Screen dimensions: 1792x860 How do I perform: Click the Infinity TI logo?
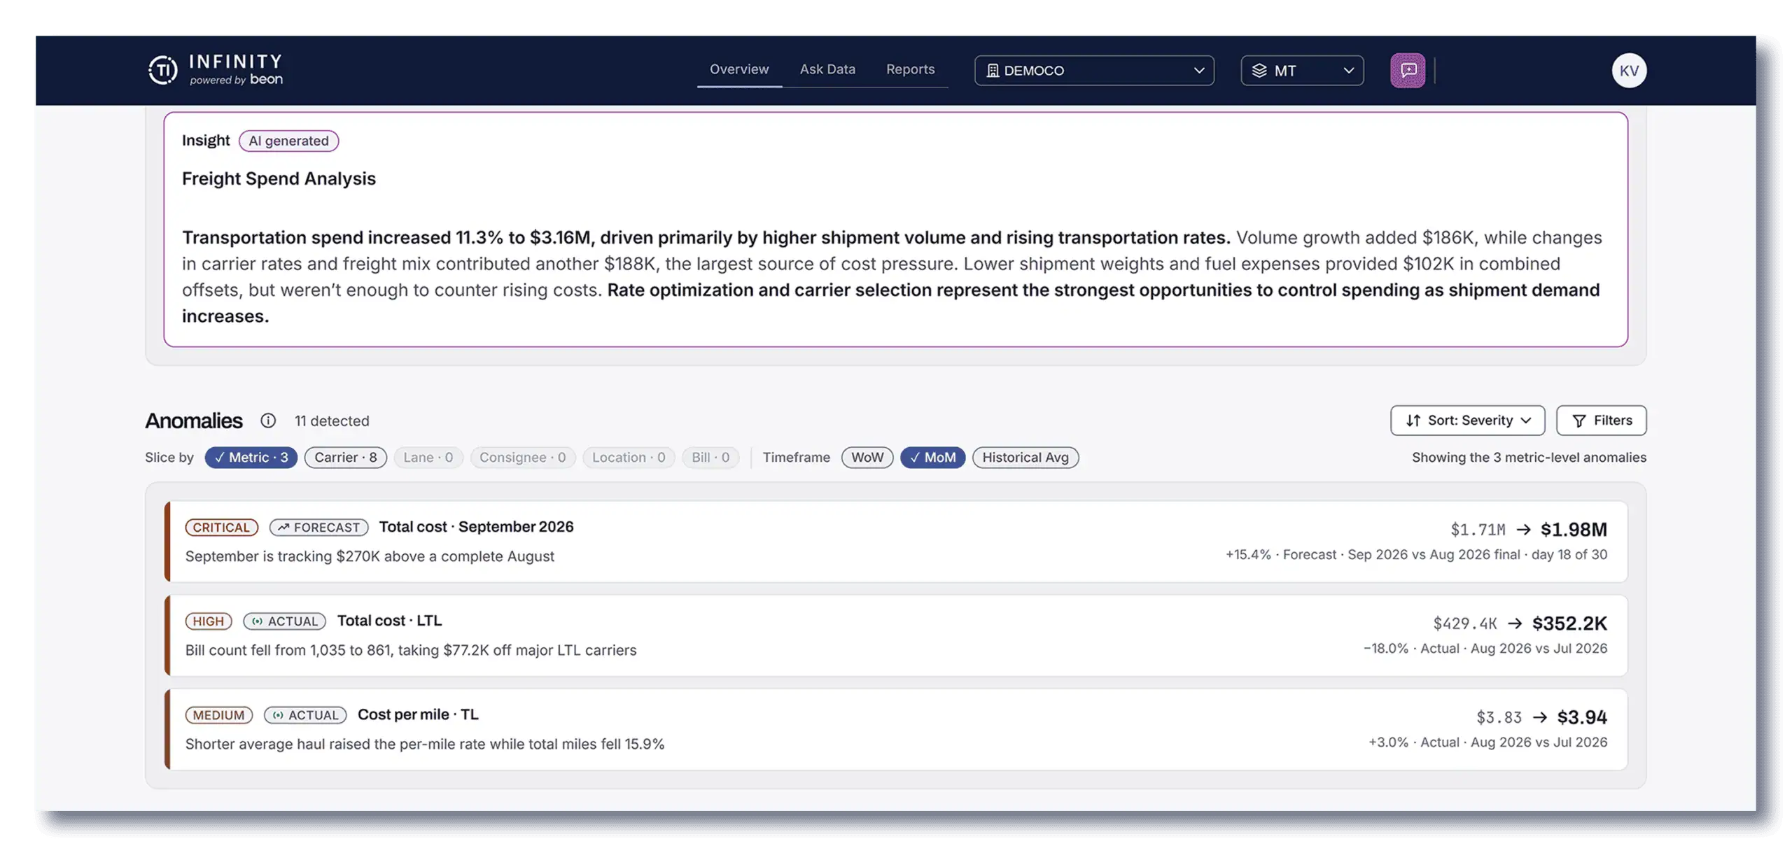pyautogui.click(x=215, y=70)
